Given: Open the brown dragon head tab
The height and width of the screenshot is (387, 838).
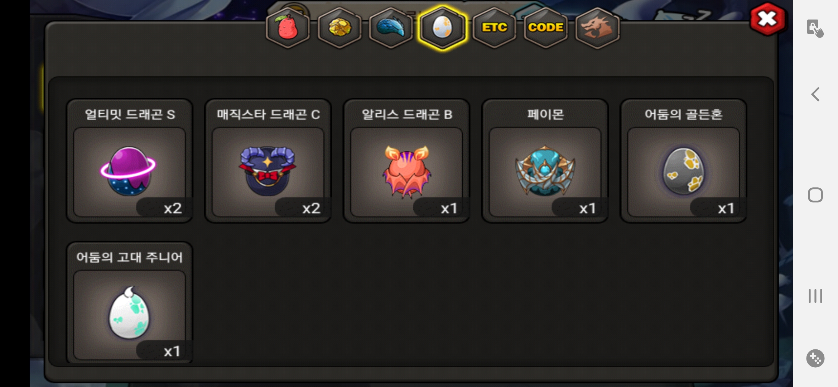Looking at the screenshot, I should [597, 28].
